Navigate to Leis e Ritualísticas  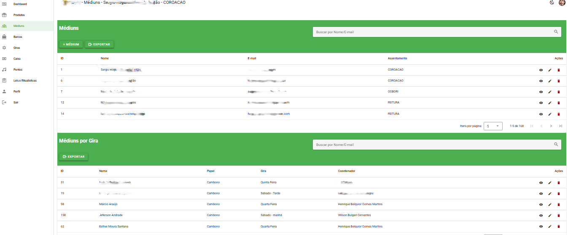point(25,81)
